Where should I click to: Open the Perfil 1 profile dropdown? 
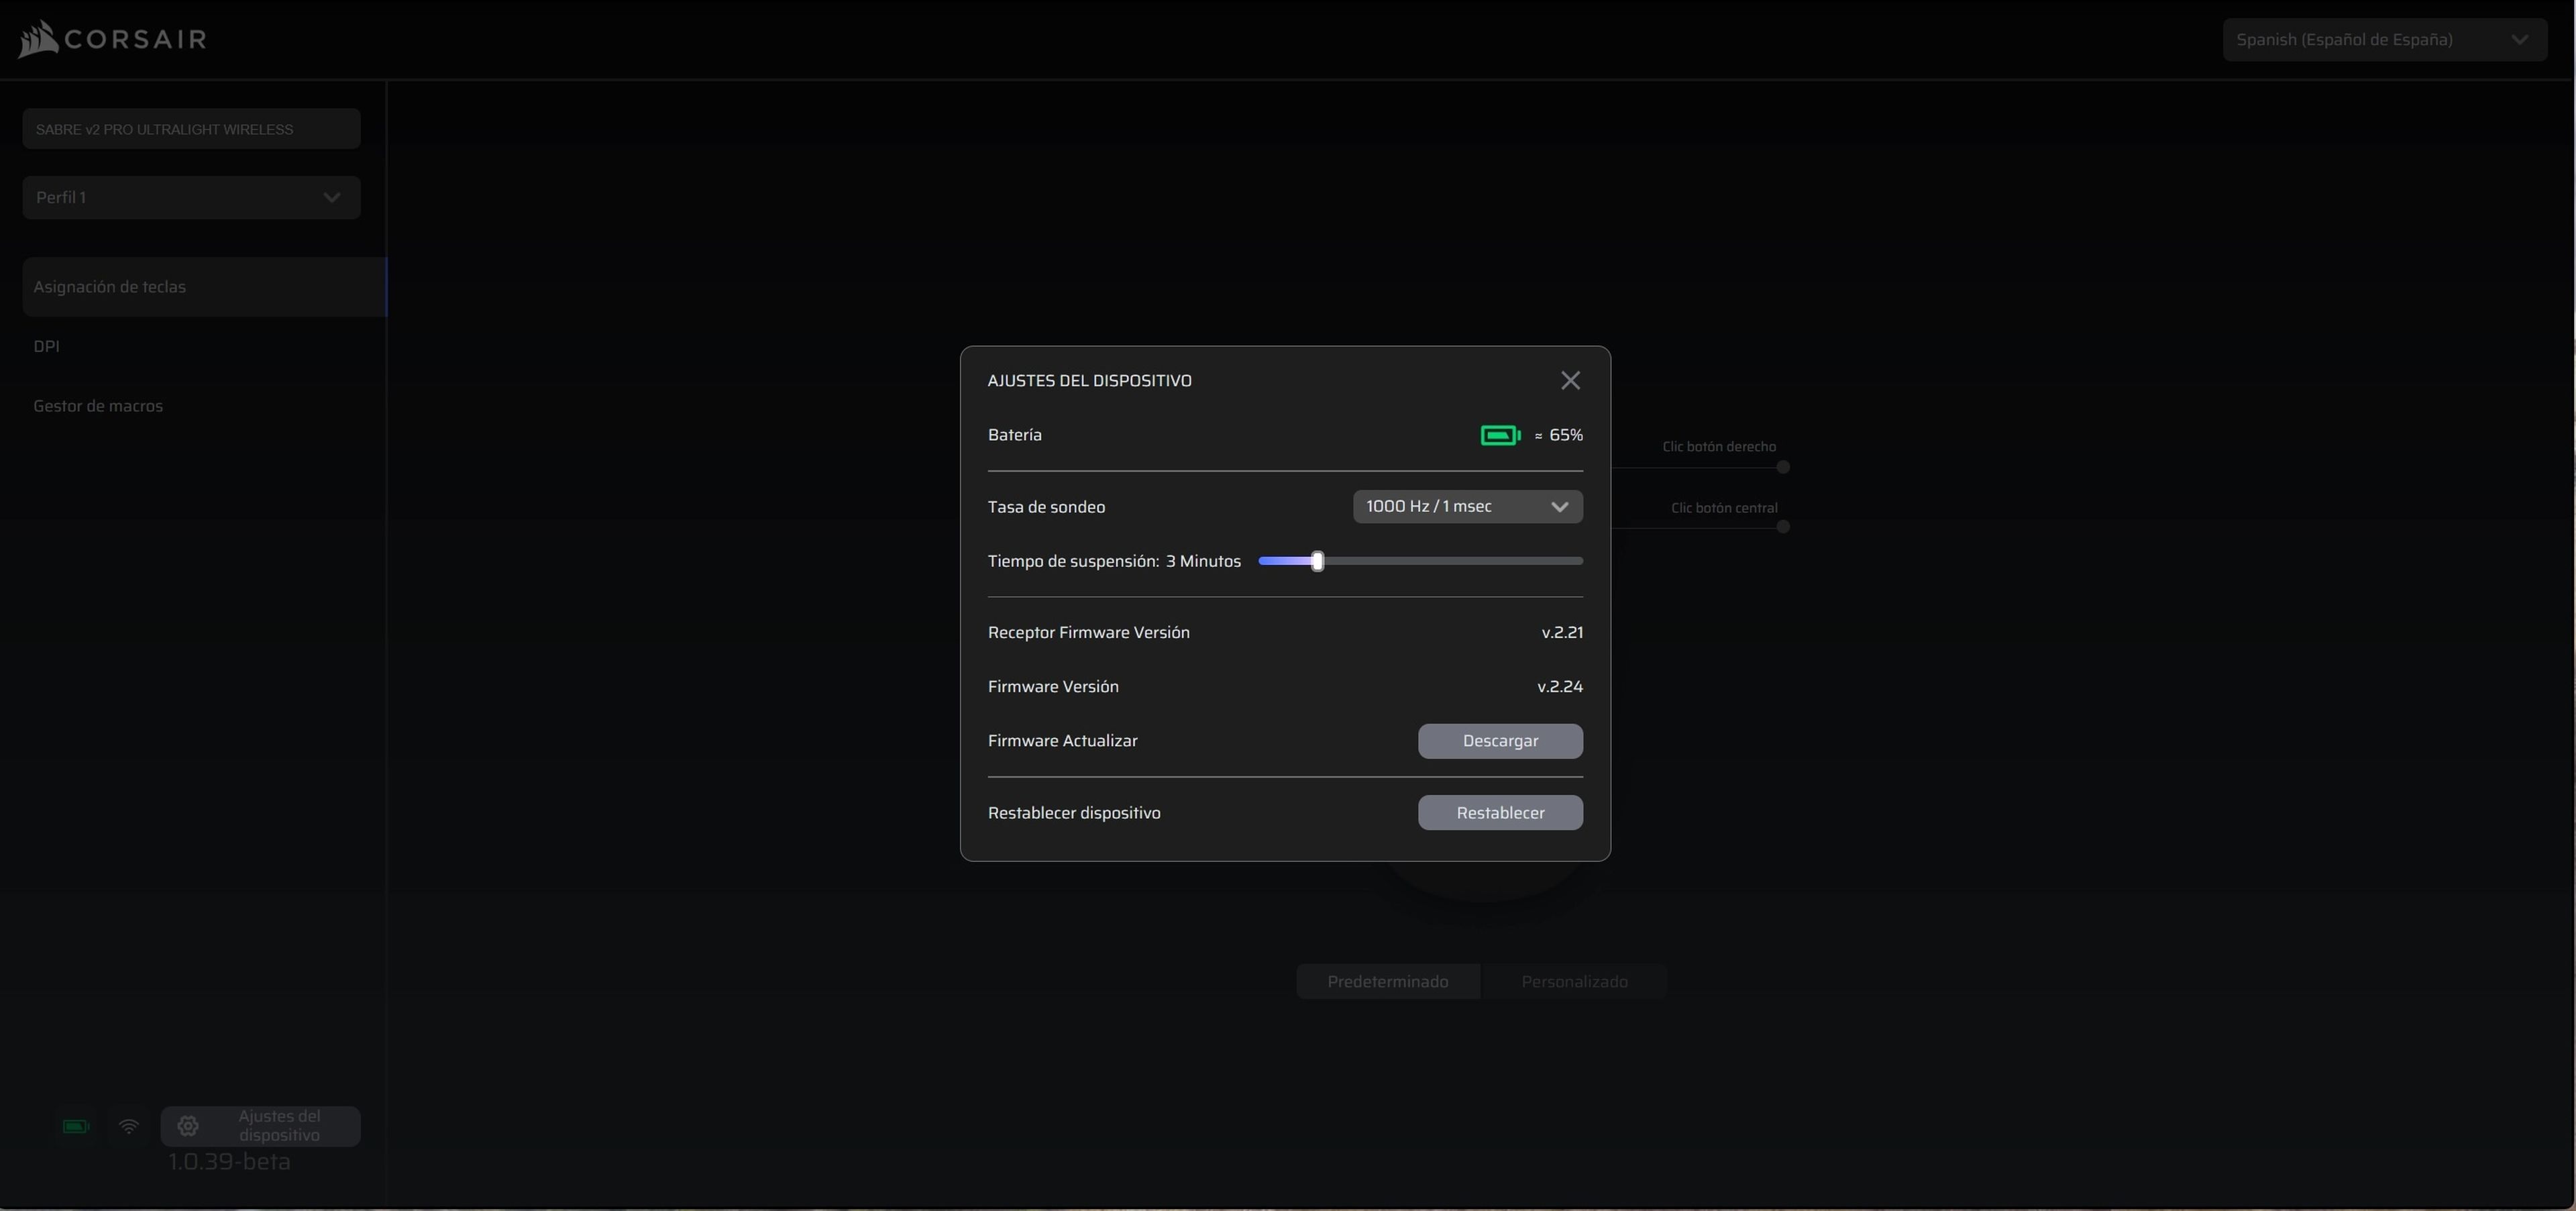pyautogui.click(x=191, y=198)
